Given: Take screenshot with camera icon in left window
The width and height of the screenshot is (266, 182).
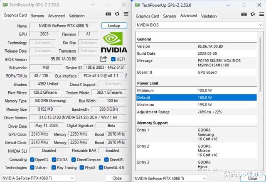Looking at the screenshot, I should coord(108,14).
